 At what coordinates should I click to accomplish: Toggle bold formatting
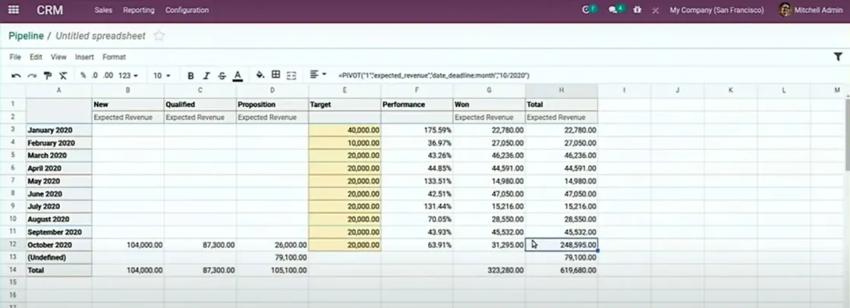point(190,75)
